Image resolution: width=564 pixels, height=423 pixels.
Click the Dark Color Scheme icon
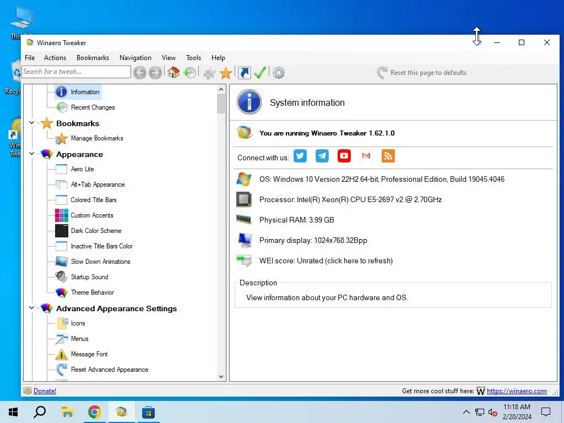[62, 231]
